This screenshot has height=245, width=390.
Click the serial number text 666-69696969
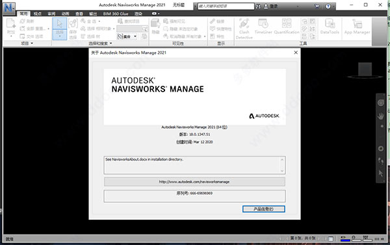tap(201, 193)
